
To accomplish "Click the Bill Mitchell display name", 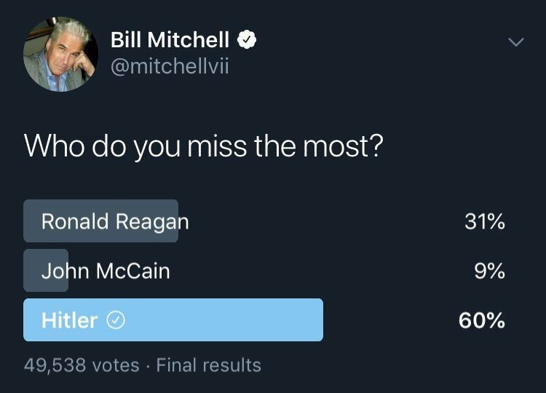I will tap(170, 41).
